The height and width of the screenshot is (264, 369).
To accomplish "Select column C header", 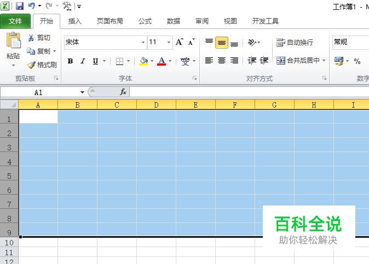I will [117, 105].
